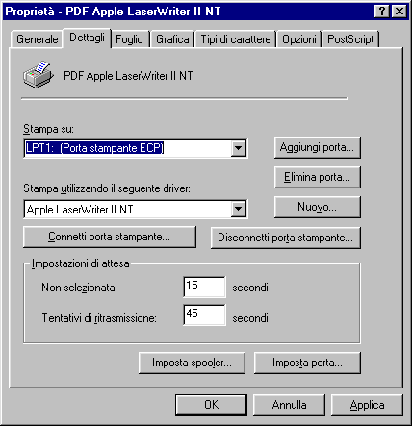The width and height of the screenshot is (412, 426).
Task: Open the Stampa su port dropdown arrow
Action: [238, 148]
